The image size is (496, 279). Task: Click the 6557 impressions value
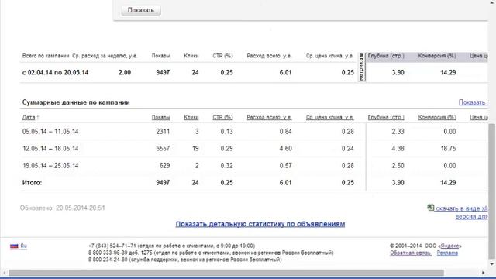point(163,149)
